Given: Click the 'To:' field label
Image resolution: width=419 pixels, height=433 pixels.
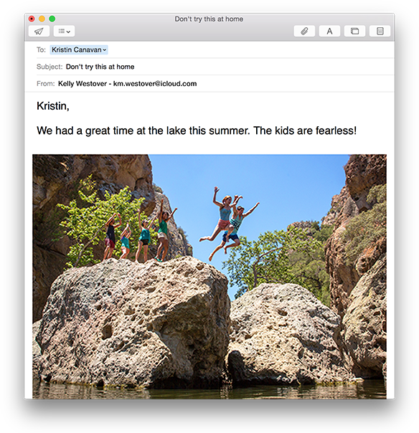Looking at the screenshot, I should click(41, 49).
